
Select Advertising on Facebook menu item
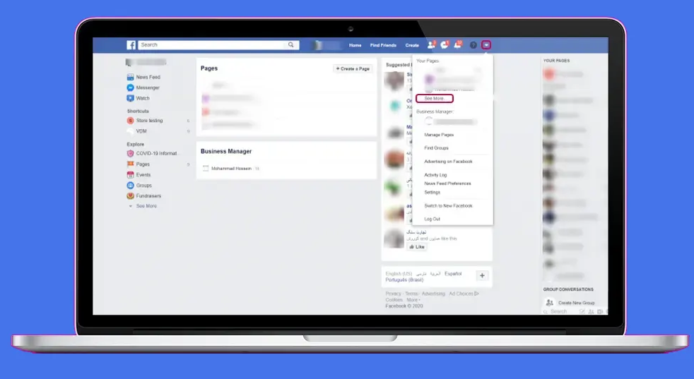pos(448,162)
